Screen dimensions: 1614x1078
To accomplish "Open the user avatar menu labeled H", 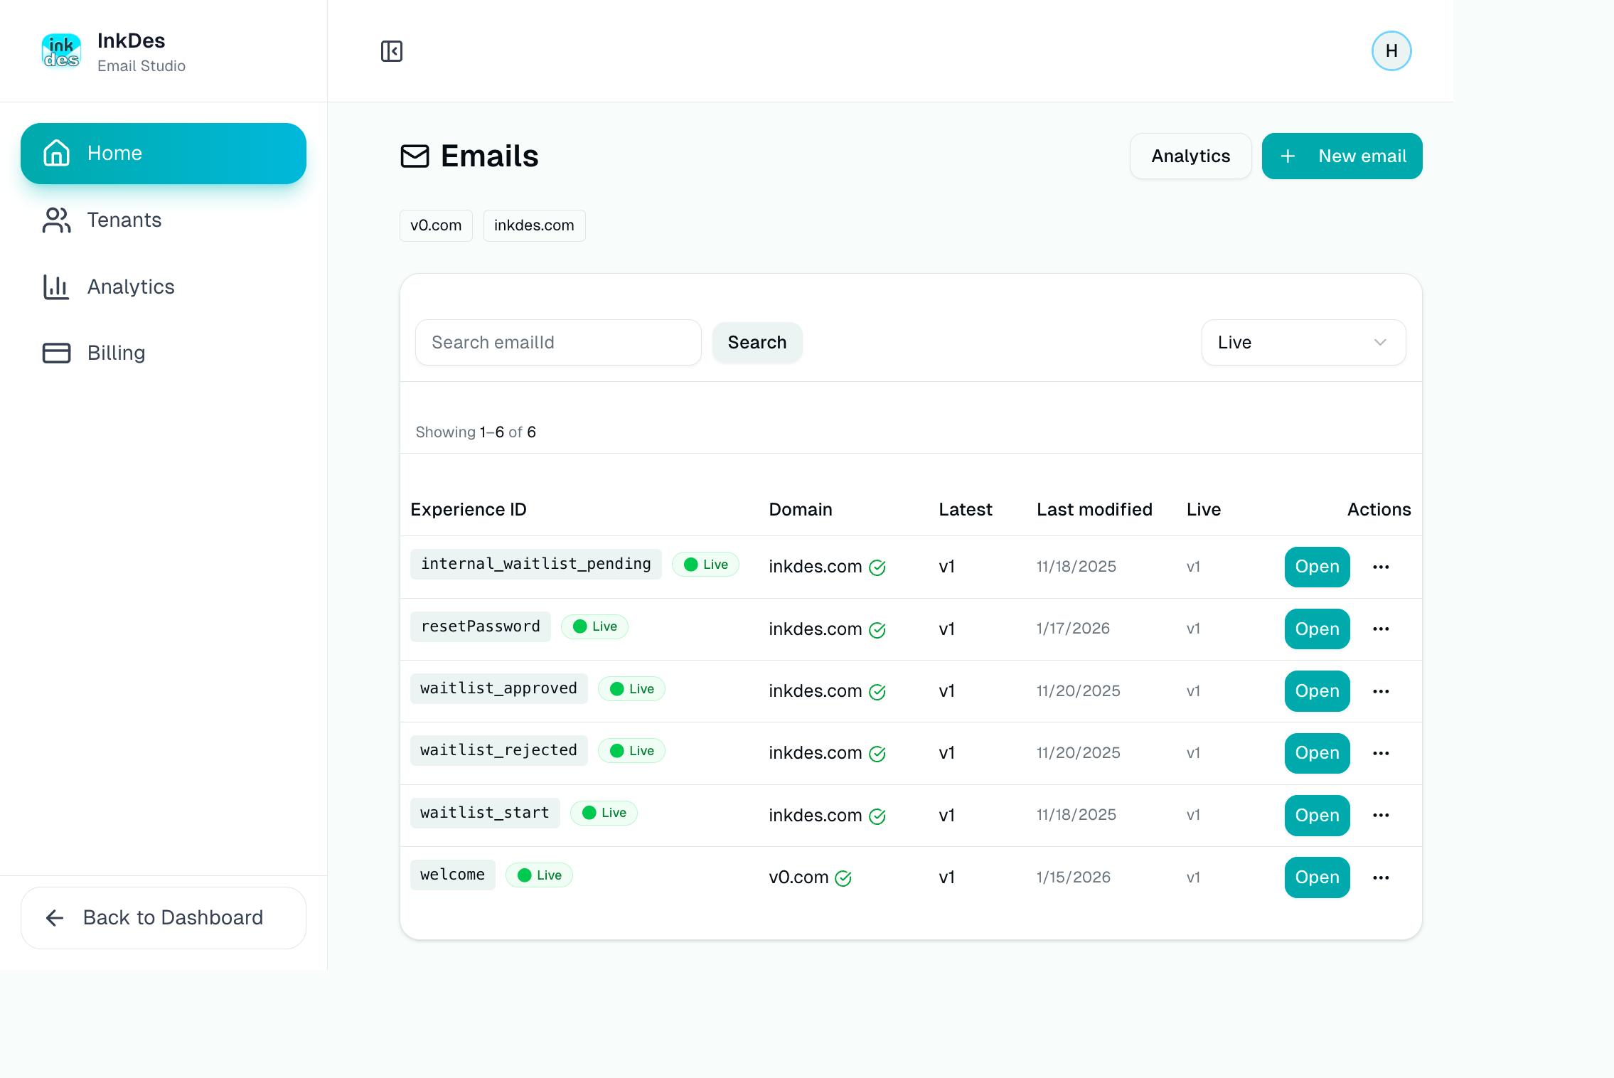I will pyautogui.click(x=1391, y=50).
